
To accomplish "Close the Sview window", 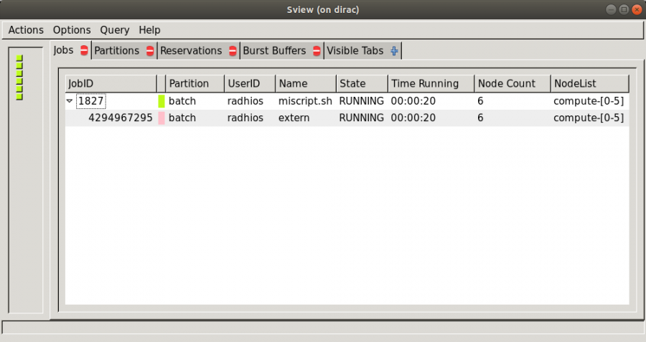I will click(637, 9).
